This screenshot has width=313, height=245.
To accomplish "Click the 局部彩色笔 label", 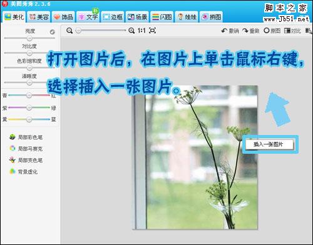I will pyautogui.click(x=30, y=137).
